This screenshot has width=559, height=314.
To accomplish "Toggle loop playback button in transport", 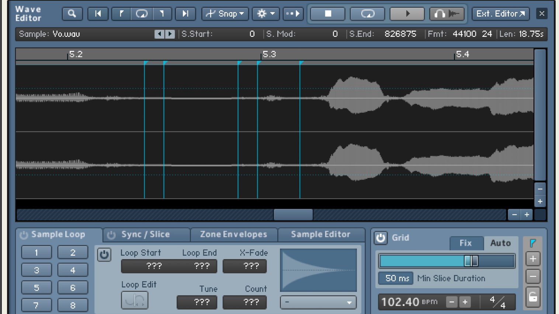I will pos(368,14).
